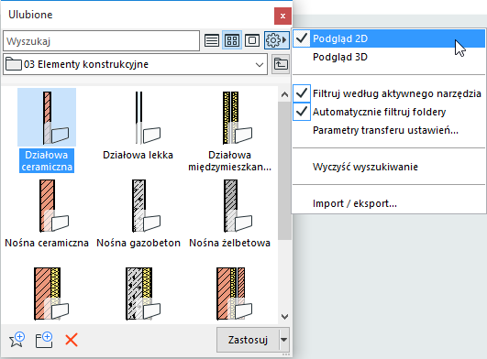Open the gear settings menu button
The image size is (487, 359).
click(x=276, y=40)
